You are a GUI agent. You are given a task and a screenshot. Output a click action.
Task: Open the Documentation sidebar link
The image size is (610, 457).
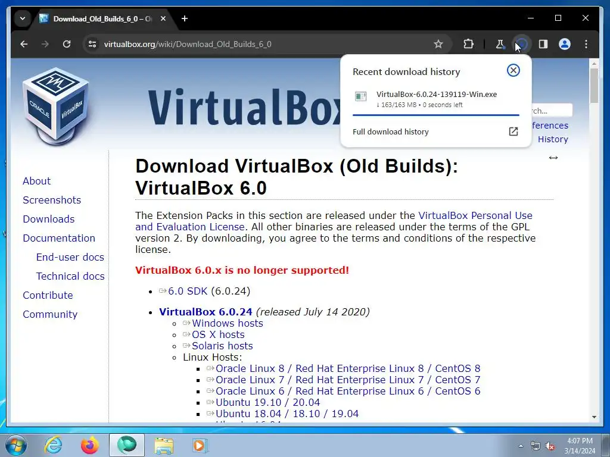tap(59, 238)
